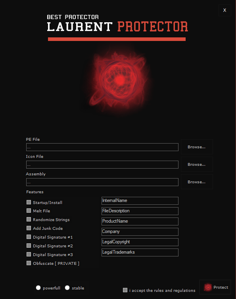This screenshot has height=299, width=236.
Task: Browse for the Icon File
Action: 197,164
